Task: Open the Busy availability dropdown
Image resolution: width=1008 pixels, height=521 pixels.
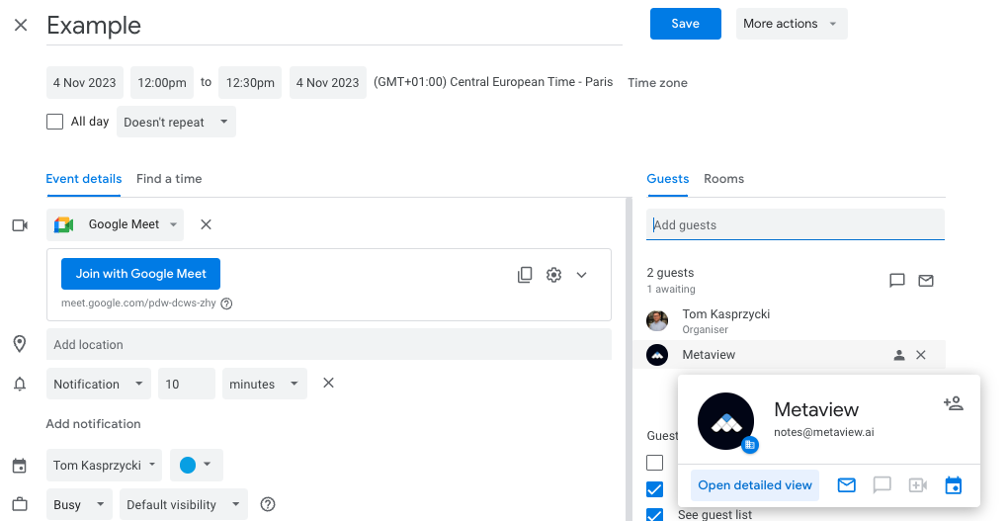Action: [79, 504]
